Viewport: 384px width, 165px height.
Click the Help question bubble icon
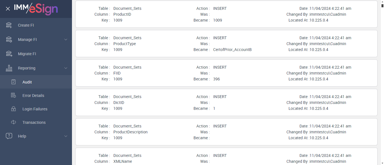9,136
